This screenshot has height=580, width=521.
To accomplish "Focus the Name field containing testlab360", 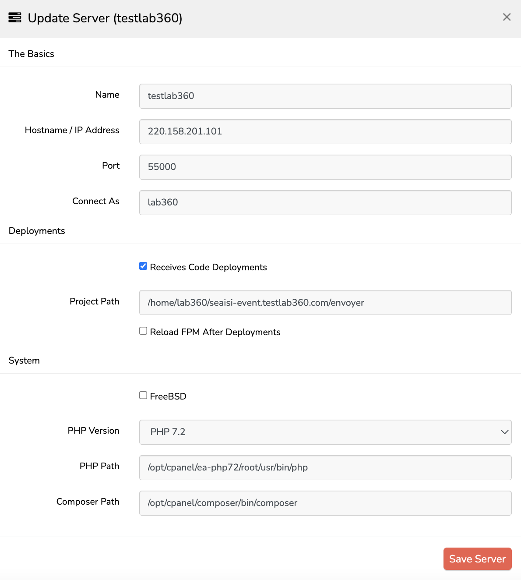I will [x=325, y=96].
